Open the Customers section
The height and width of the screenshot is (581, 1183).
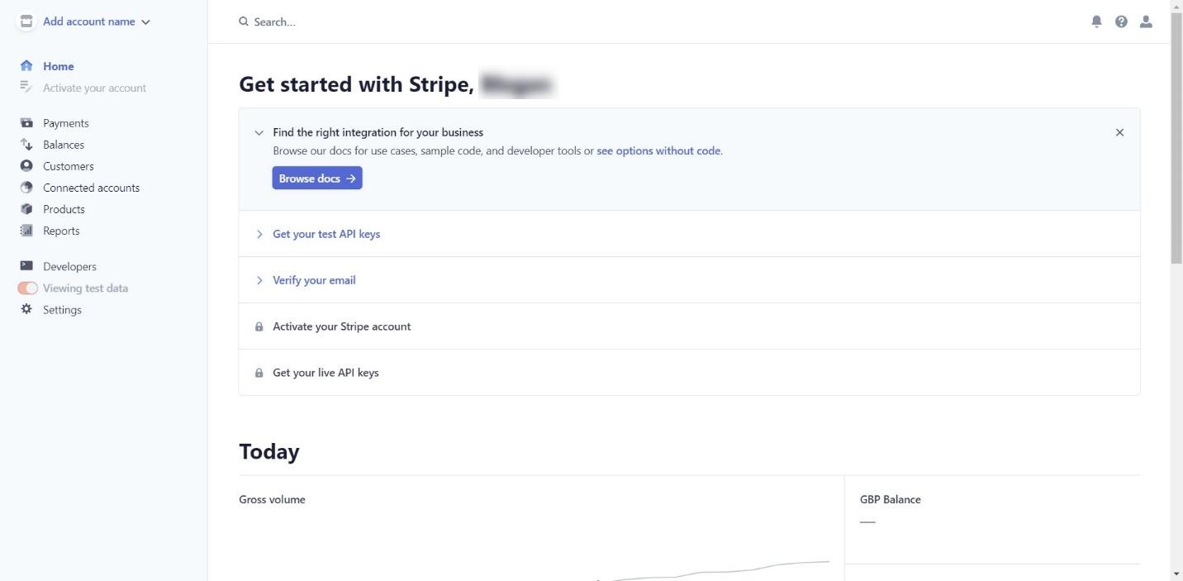click(x=69, y=166)
